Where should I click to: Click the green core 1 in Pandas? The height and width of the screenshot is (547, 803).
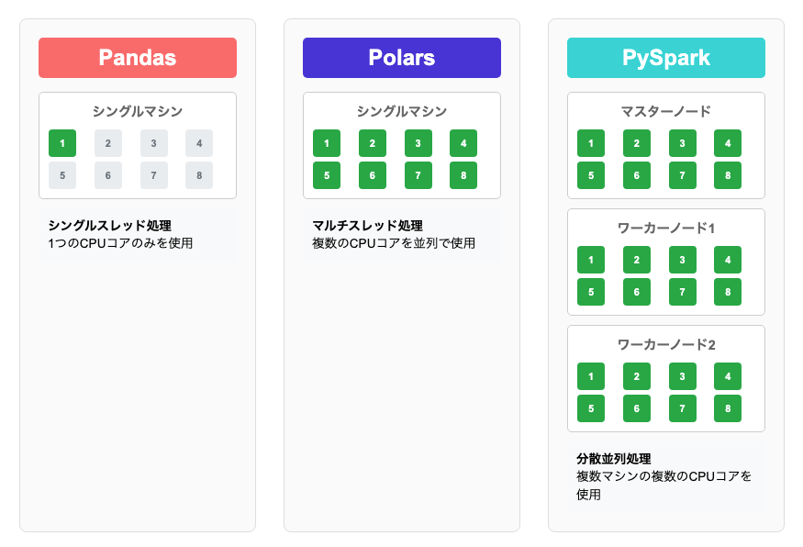[62, 143]
